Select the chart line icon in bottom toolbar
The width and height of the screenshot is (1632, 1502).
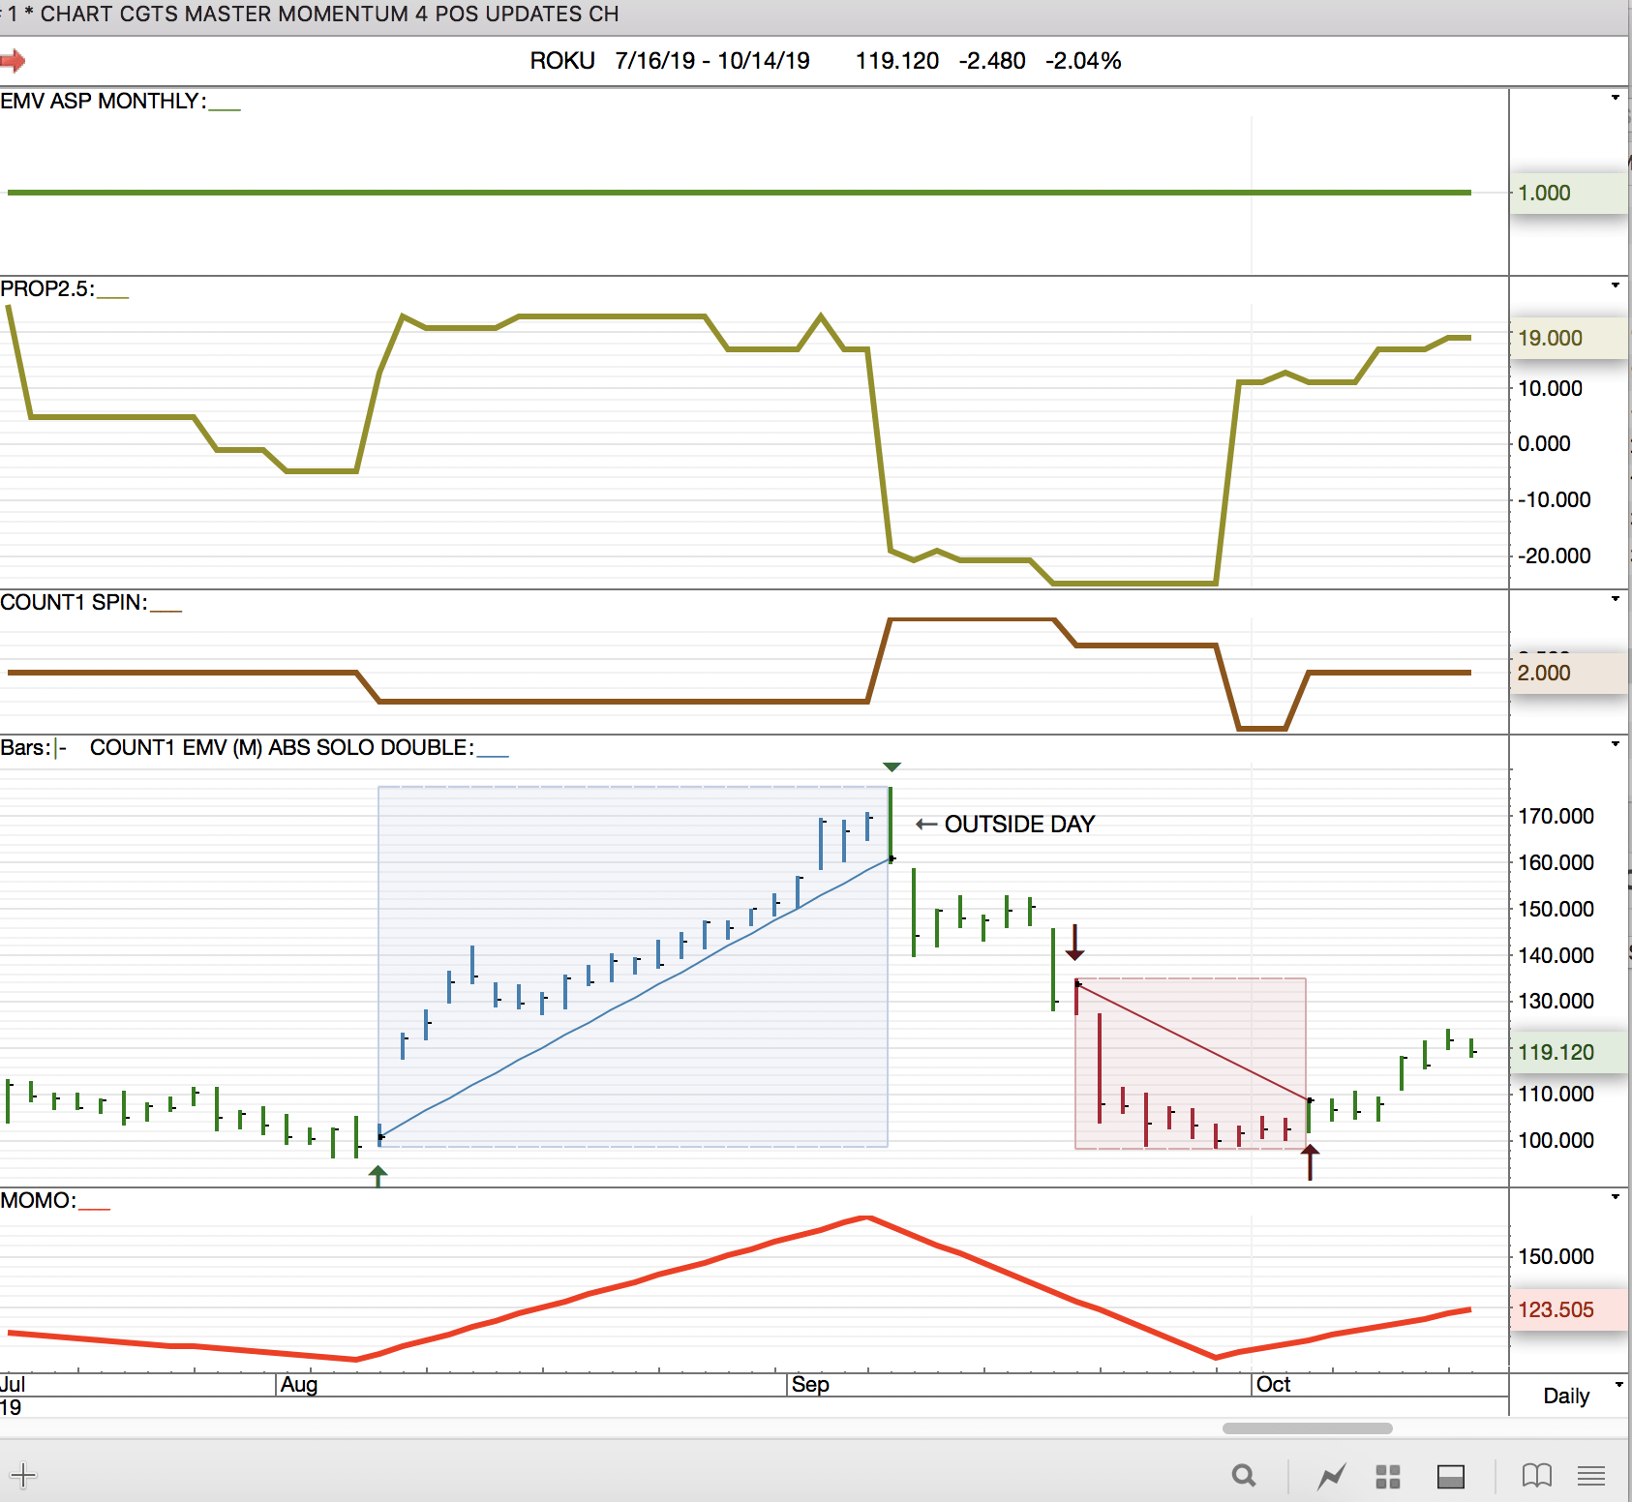(1331, 1476)
